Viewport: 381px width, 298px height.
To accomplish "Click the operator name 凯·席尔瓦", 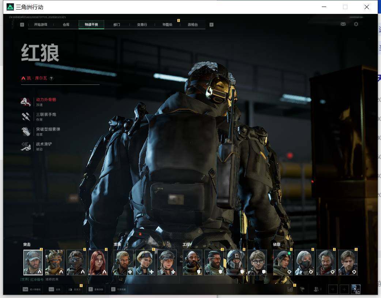I will click(x=37, y=78).
